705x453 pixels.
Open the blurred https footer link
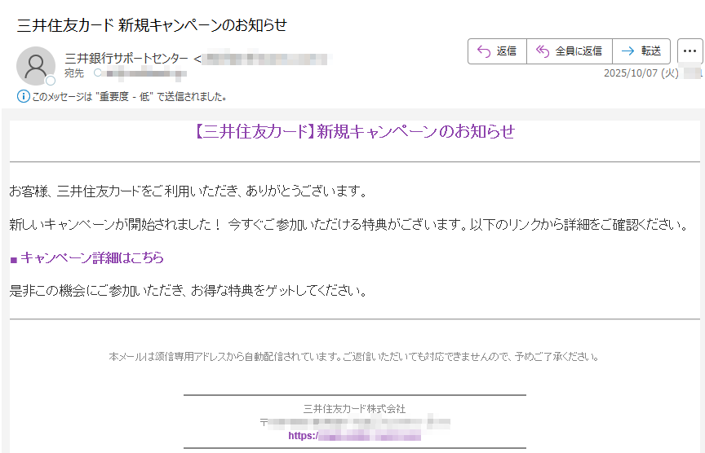[x=354, y=436]
